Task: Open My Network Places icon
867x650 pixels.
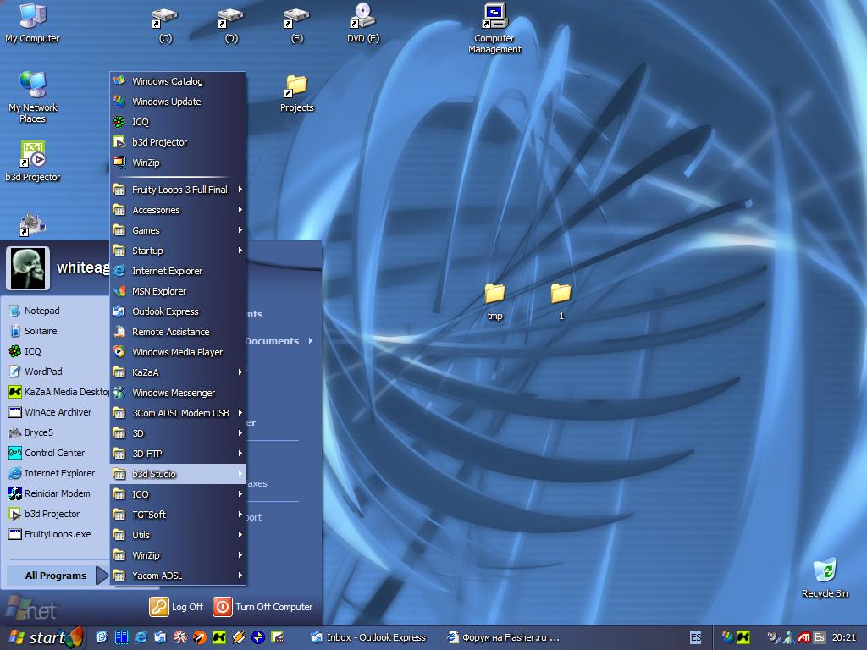Action: tap(33, 96)
